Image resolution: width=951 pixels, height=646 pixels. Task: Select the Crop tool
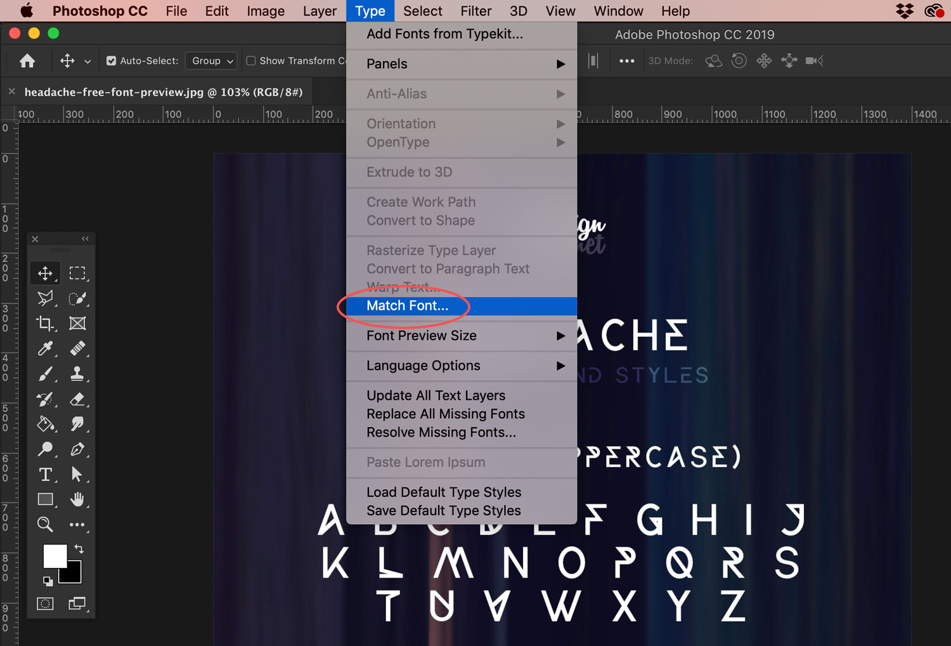tap(44, 323)
